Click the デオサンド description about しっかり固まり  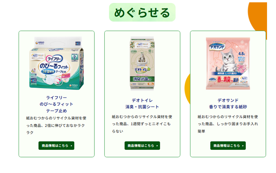pos(228,124)
